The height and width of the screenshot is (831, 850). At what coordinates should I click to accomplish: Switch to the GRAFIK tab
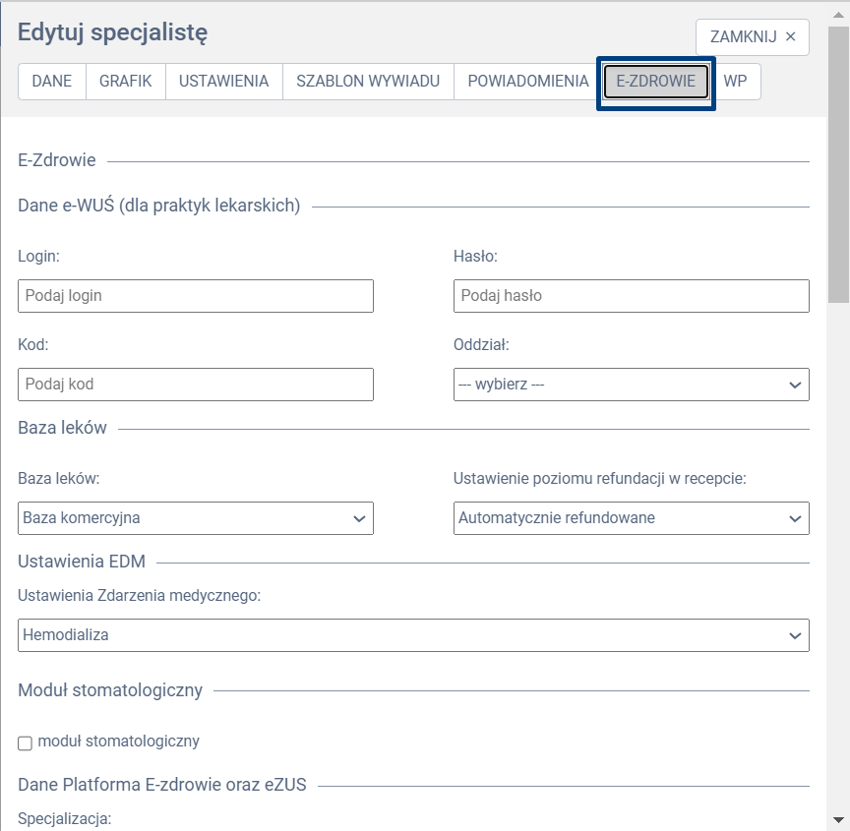tap(125, 82)
